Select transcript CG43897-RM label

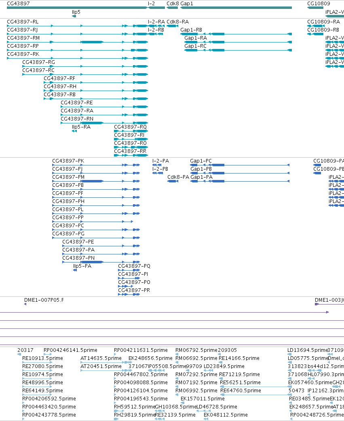pyautogui.click(x=23, y=38)
